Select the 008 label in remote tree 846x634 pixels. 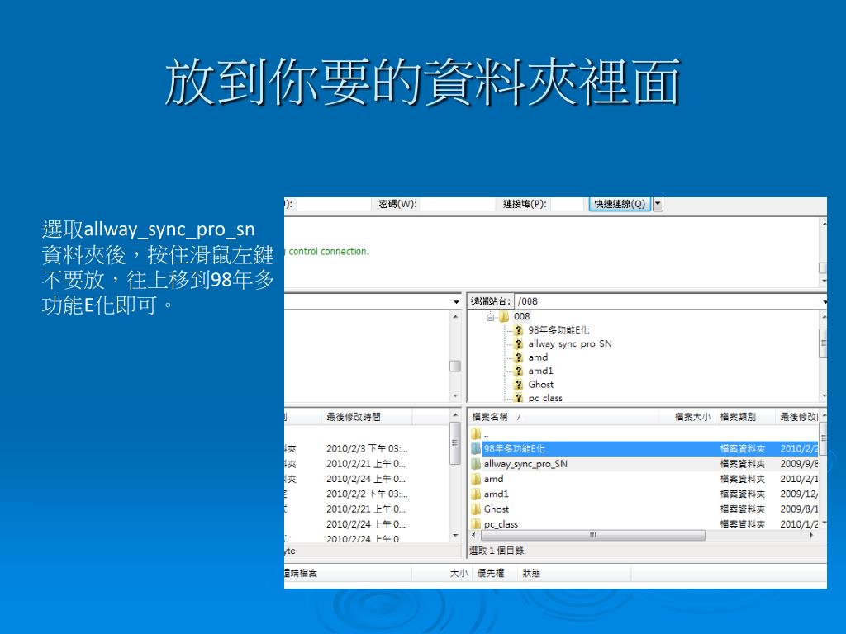[522, 316]
